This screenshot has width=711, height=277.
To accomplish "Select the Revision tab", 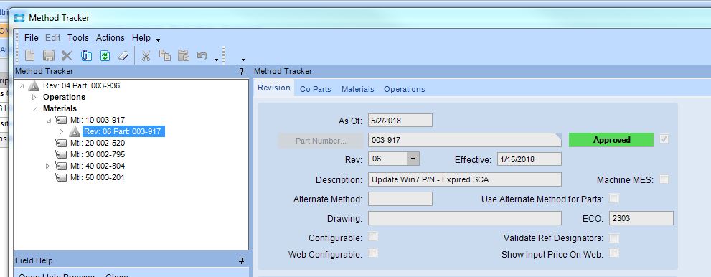I will click(274, 88).
